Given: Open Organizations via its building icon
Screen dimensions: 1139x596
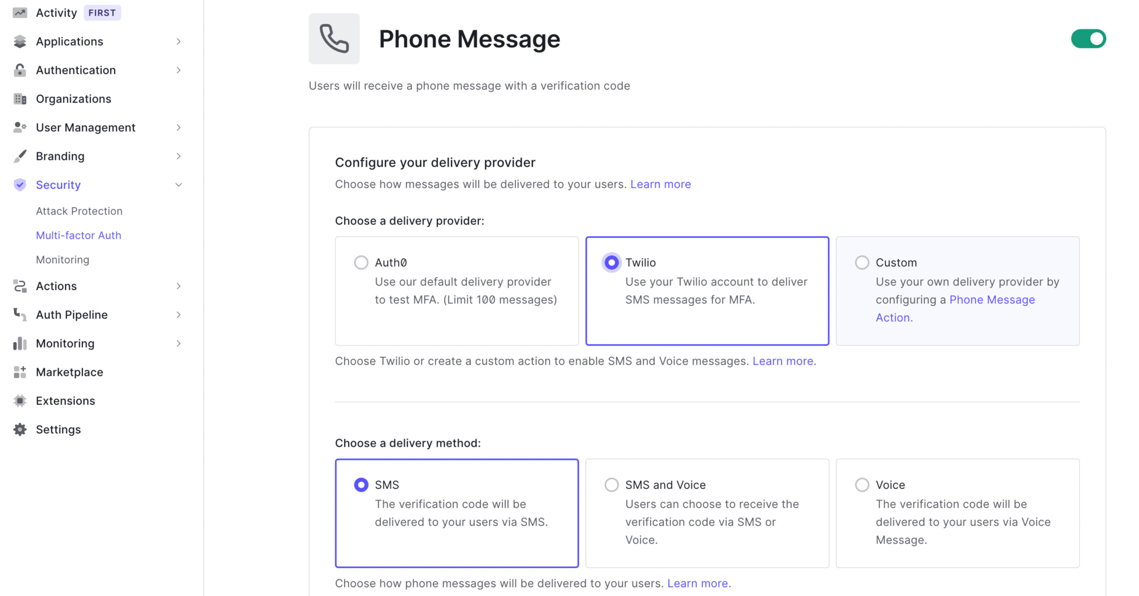Looking at the screenshot, I should click(x=19, y=98).
